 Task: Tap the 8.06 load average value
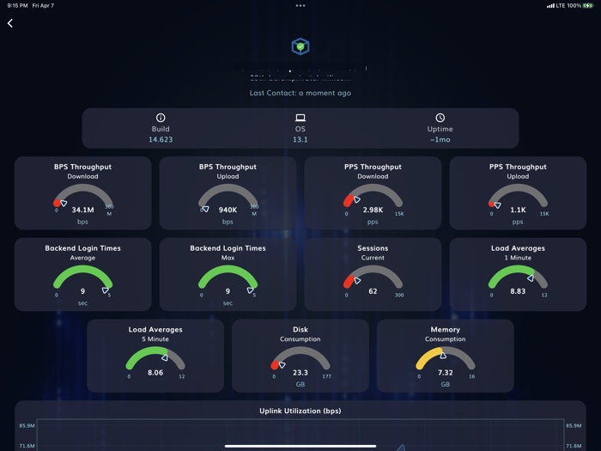pos(155,373)
